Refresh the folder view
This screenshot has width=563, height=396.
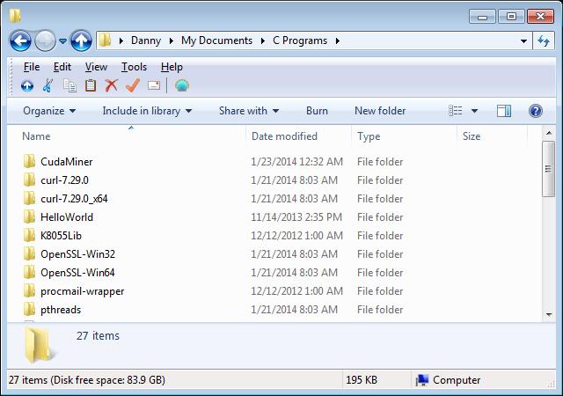(544, 41)
